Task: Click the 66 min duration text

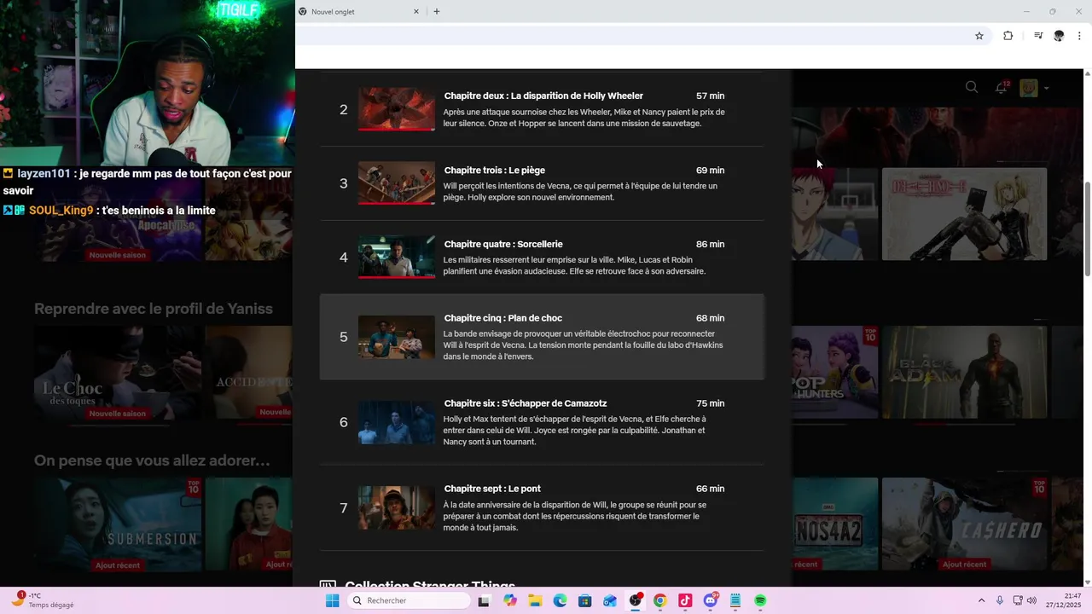Action: pyautogui.click(x=710, y=489)
